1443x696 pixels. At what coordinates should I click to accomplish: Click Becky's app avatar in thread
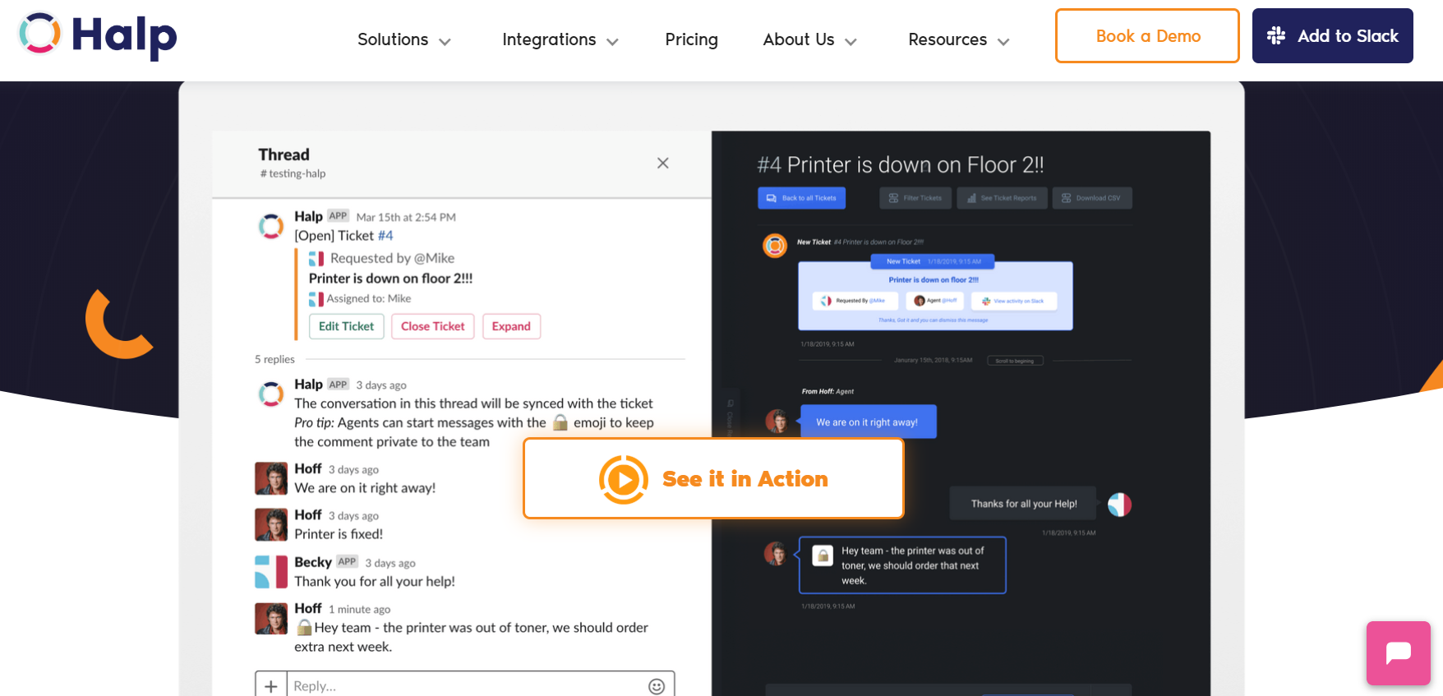tap(271, 572)
